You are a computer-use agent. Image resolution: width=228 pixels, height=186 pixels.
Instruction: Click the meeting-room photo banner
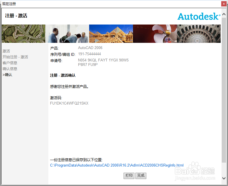click(68, 34)
